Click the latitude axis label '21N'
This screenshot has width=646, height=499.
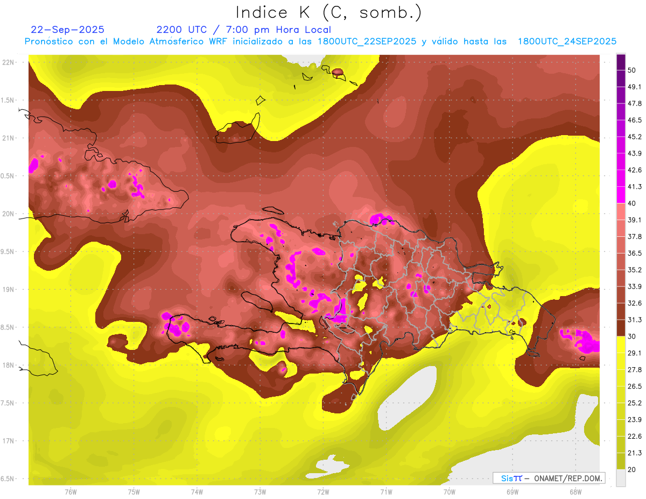coord(8,138)
